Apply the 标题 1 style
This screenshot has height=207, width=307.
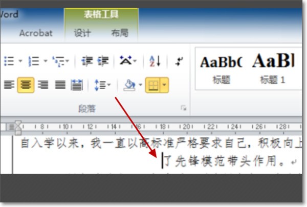(273, 68)
